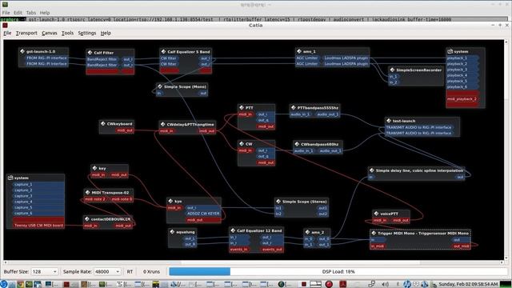This screenshot has height=288, width=512.
Task: Click the gst-launch-1.0 node icon
Action: (x=22, y=51)
